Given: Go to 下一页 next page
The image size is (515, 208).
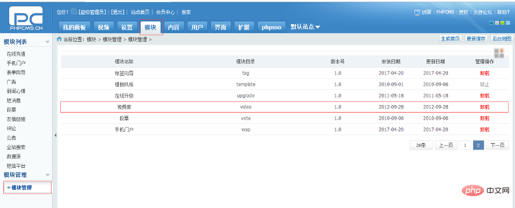Looking at the screenshot, I should click(x=498, y=145).
